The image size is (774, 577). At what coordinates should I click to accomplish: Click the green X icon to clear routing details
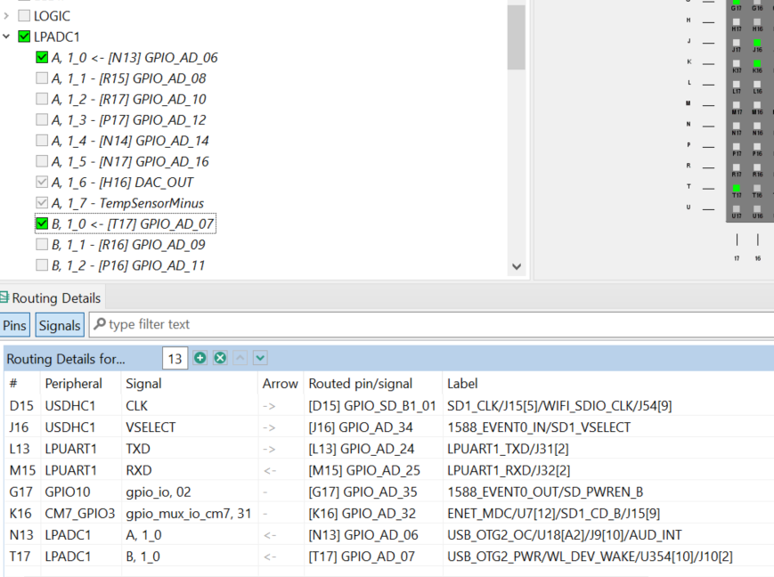[x=219, y=357]
